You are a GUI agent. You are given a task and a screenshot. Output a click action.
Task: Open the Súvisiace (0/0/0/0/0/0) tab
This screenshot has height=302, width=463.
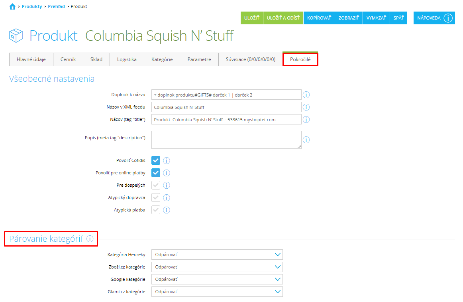pos(251,59)
